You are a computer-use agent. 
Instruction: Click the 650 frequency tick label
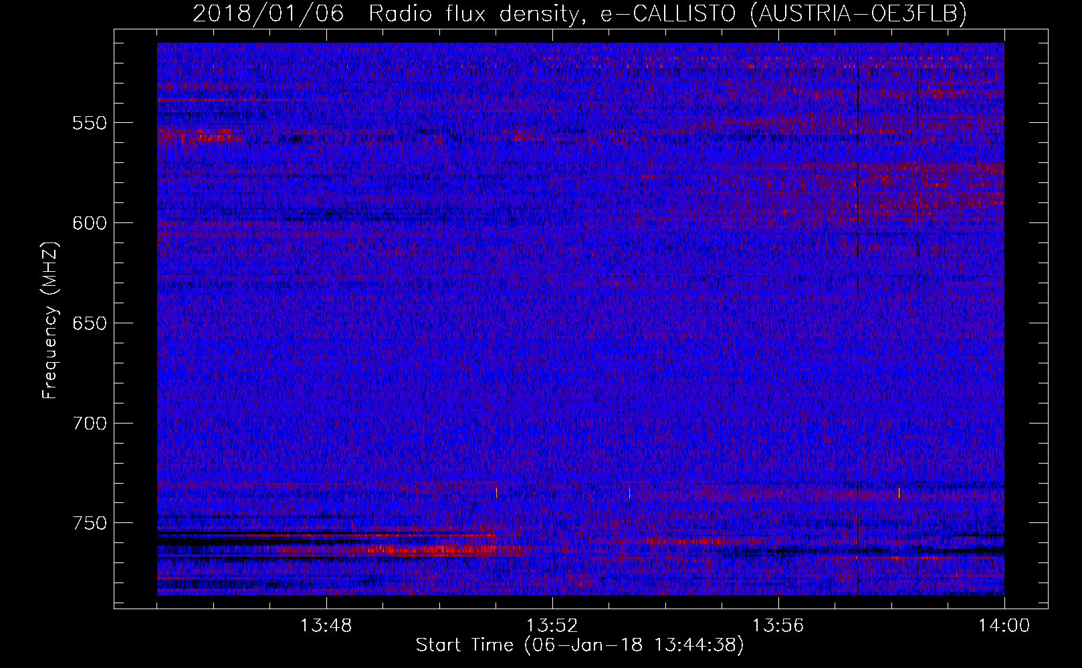click(89, 323)
